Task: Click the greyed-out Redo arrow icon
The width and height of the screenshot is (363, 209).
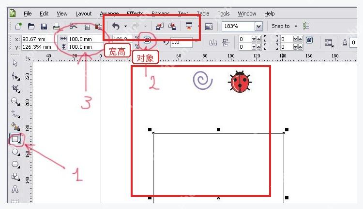Action: pyautogui.click(x=136, y=26)
